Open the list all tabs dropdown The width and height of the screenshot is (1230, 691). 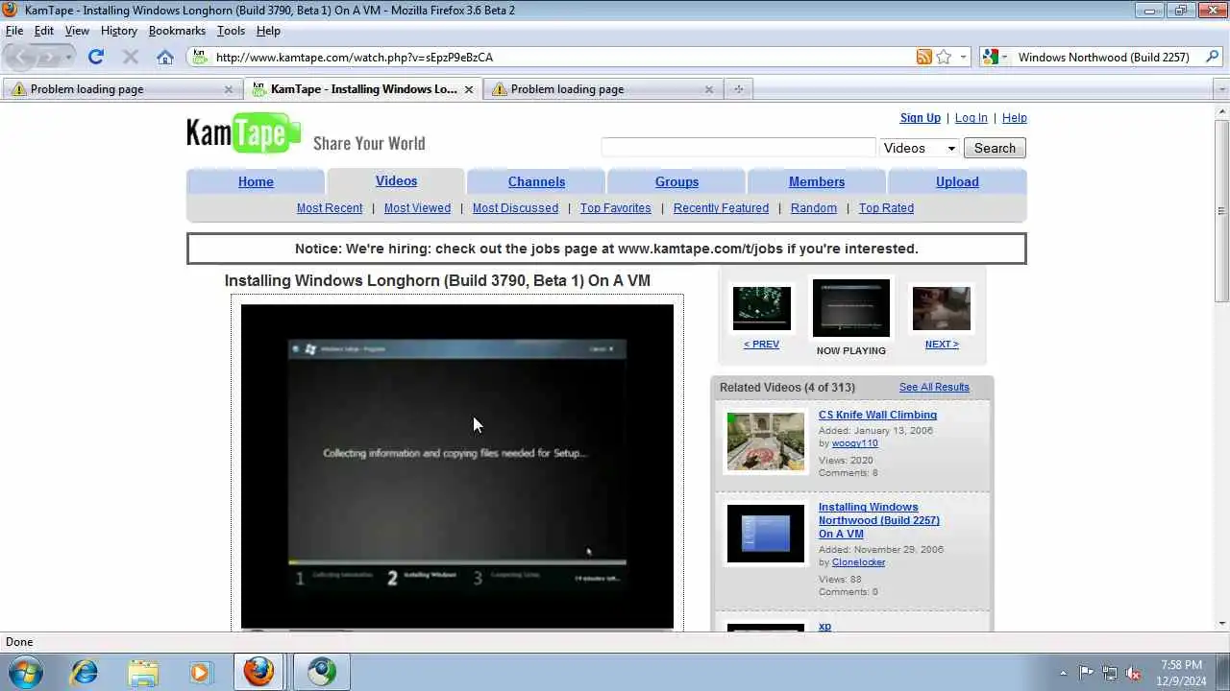pyautogui.click(x=1221, y=89)
